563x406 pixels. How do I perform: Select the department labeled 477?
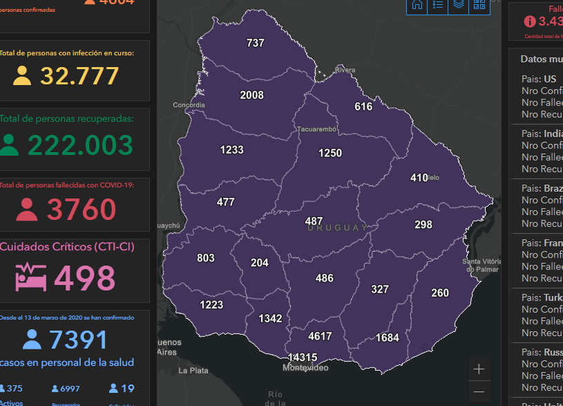click(225, 202)
